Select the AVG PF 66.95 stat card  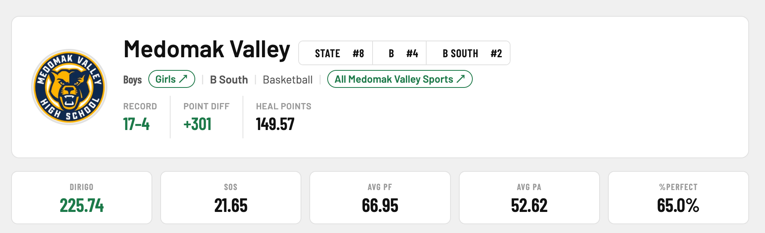pos(380,198)
